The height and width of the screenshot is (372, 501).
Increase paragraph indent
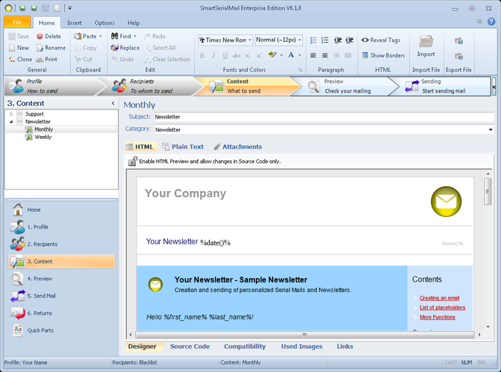click(x=349, y=40)
